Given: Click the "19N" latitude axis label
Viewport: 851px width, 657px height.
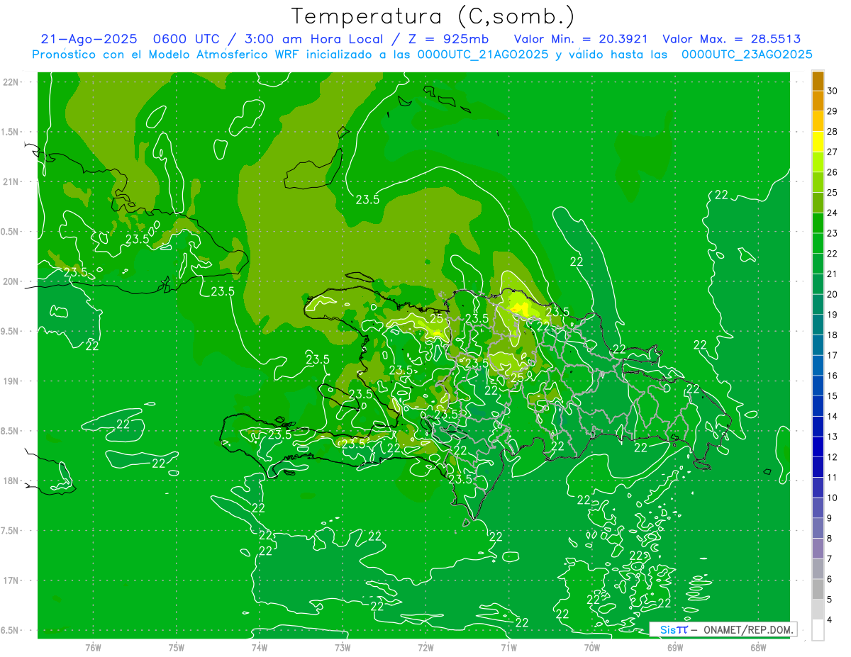Looking at the screenshot, I should coord(10,381).
